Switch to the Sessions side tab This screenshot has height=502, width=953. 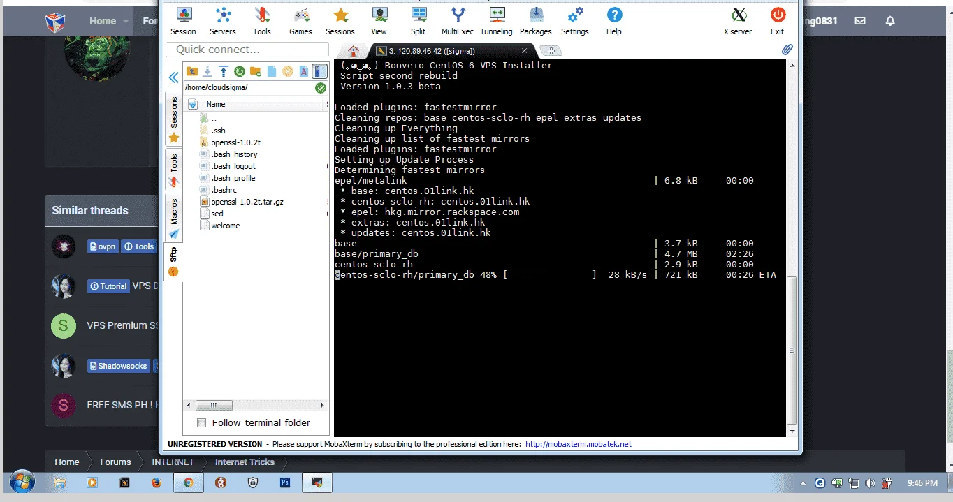tap(174, 119)
